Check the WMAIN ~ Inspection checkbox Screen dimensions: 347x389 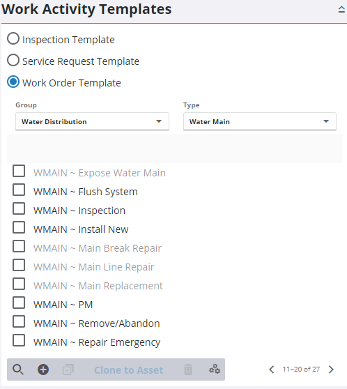[x=19, y=209]
